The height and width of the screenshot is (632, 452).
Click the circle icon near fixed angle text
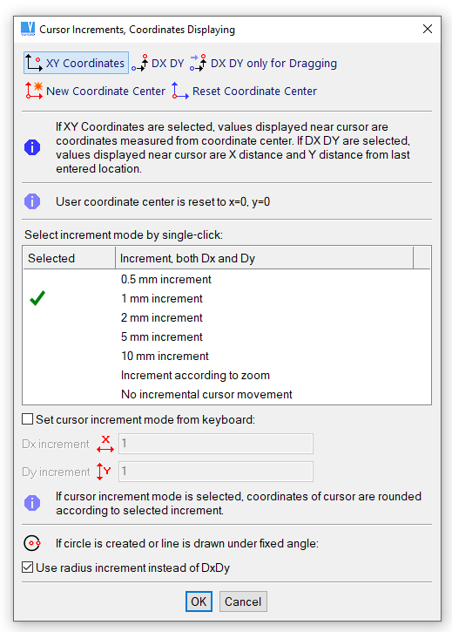(x=32, y=543)
